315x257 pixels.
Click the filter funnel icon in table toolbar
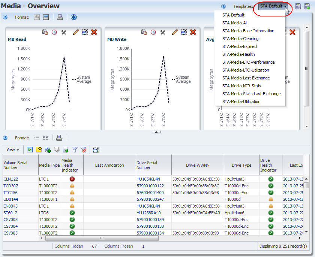click(75, 149)
